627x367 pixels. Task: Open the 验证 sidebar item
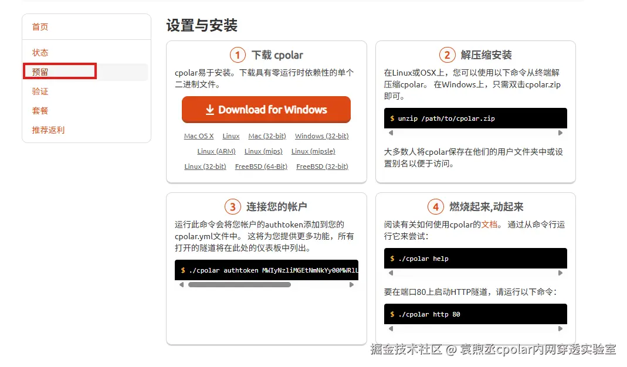[x=40, y=91]
